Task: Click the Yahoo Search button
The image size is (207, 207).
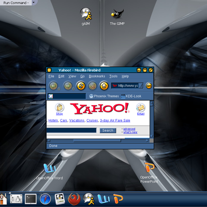Action: tap(108, 130)
